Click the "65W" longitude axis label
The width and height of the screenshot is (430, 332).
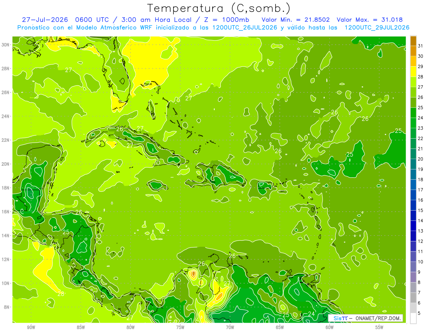280,328
